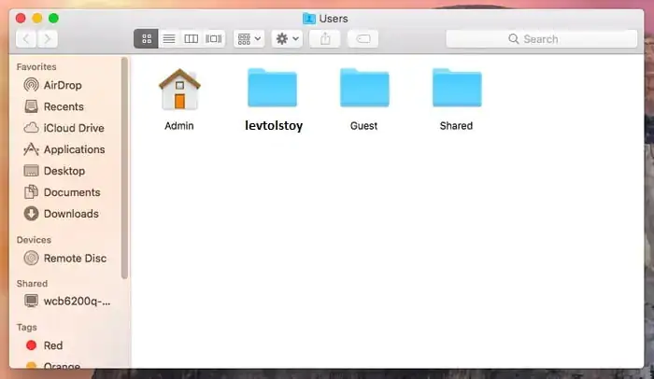Minimize the window with yellow button

[37, 19]
